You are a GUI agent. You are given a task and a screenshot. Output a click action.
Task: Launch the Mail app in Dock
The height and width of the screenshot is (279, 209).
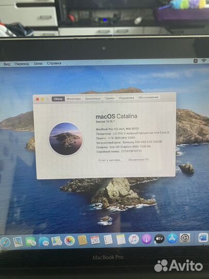tap(18, 242)
